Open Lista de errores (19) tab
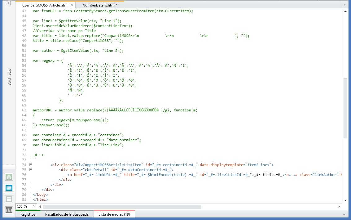The width and height of the screenshot is (351, 220). click(x=114, y=214)
